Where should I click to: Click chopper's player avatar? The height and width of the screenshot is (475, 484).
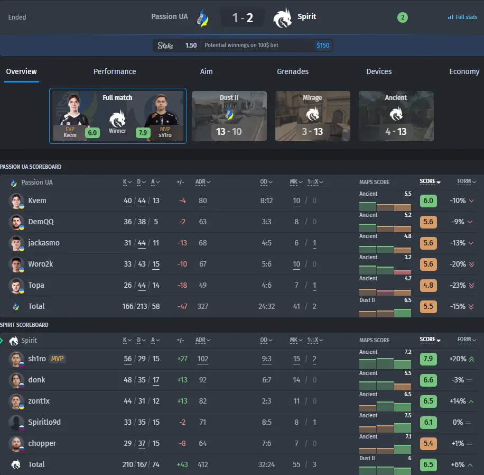click(16, 443)
